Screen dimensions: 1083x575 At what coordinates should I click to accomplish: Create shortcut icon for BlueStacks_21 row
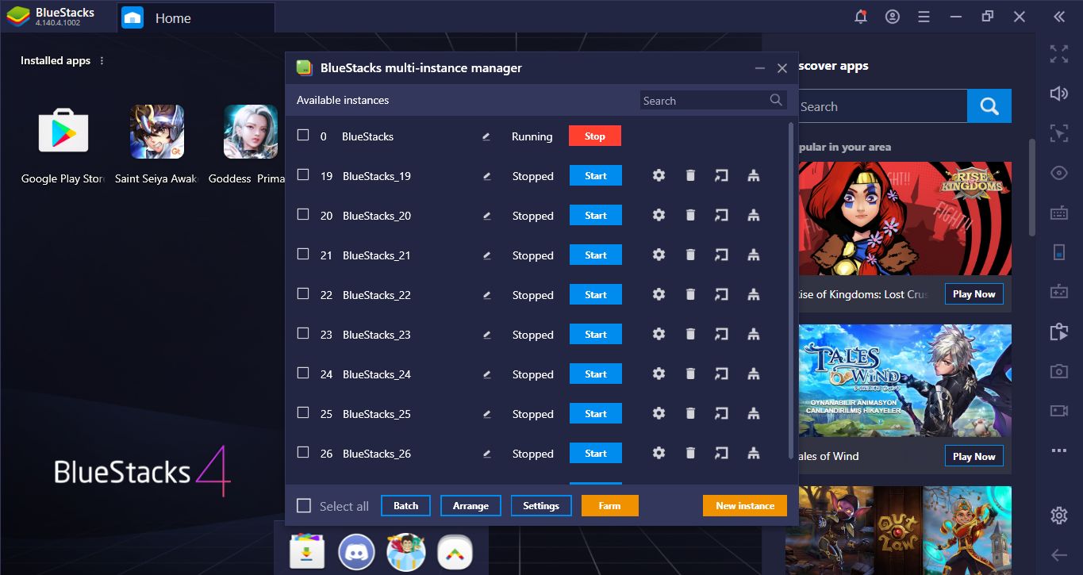pos(721,255)
